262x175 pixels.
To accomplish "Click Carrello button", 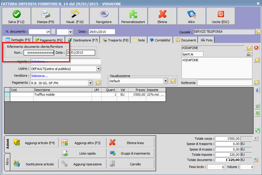I will 131,164.
